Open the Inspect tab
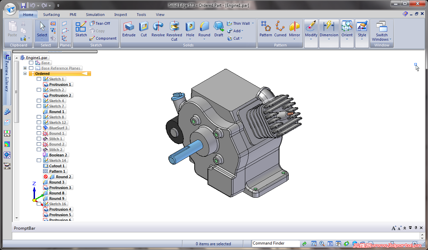 [x=121, y=15]
